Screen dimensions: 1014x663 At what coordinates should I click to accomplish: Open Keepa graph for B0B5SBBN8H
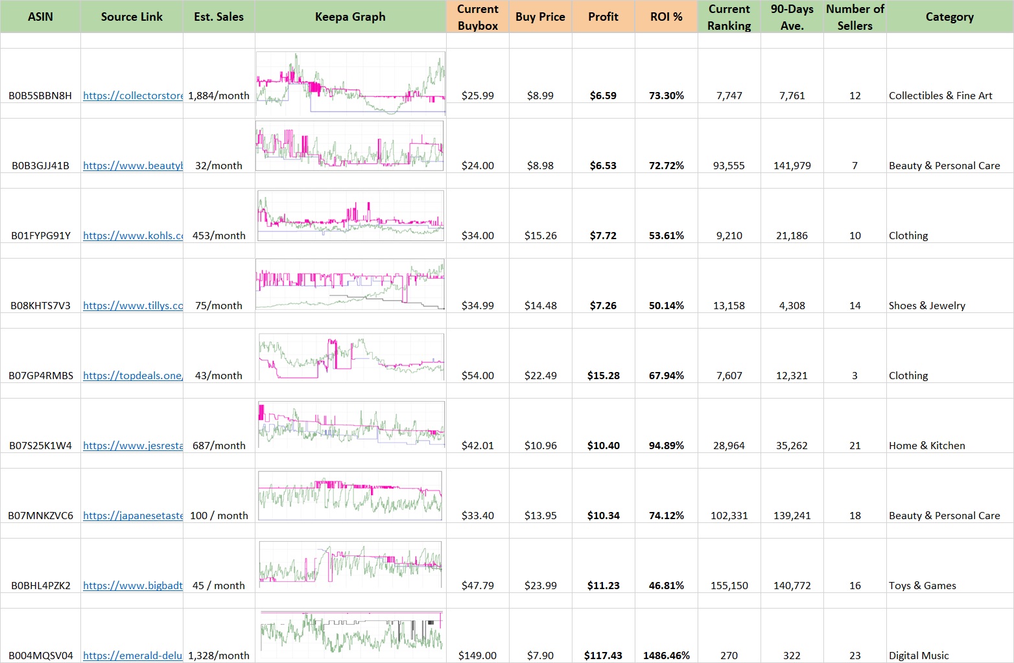[x=350, y=84]
